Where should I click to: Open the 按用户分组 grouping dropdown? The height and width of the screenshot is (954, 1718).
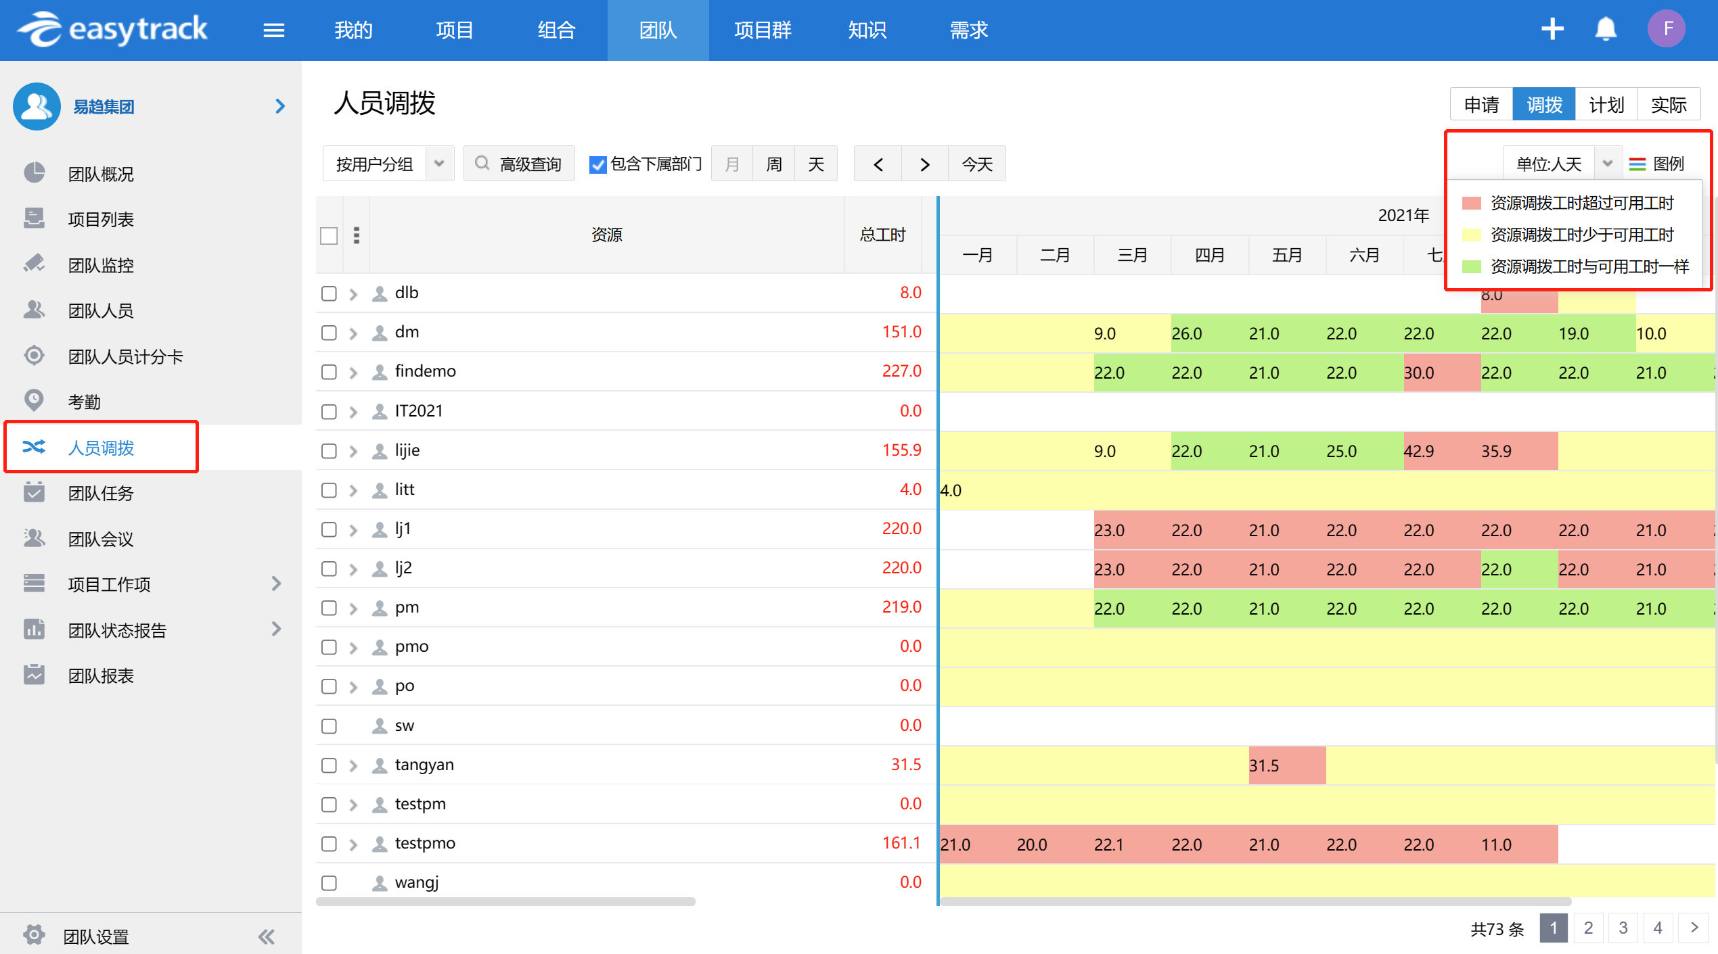click(439, 164)
